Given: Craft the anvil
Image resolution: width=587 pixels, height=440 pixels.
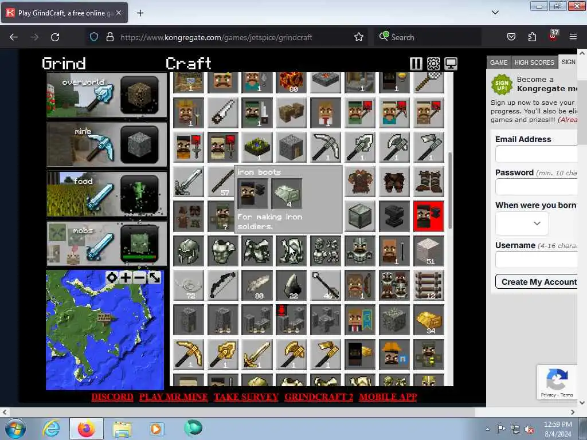Looking at the screenshot, I should pos(394,216).
